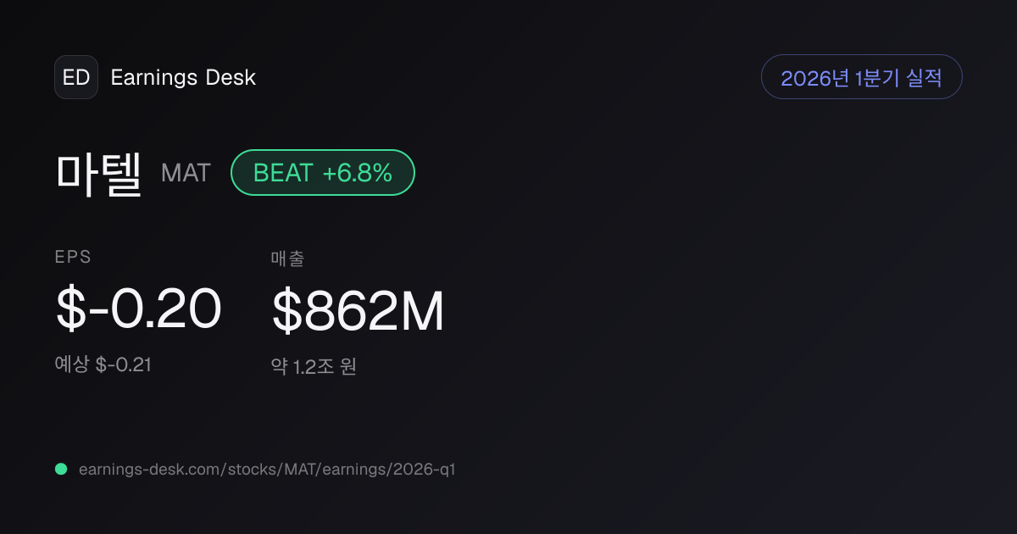Click the BEAT +6.8% badge
The height and width of the screenshot is (534, 1017).
[x=323, y=173]
